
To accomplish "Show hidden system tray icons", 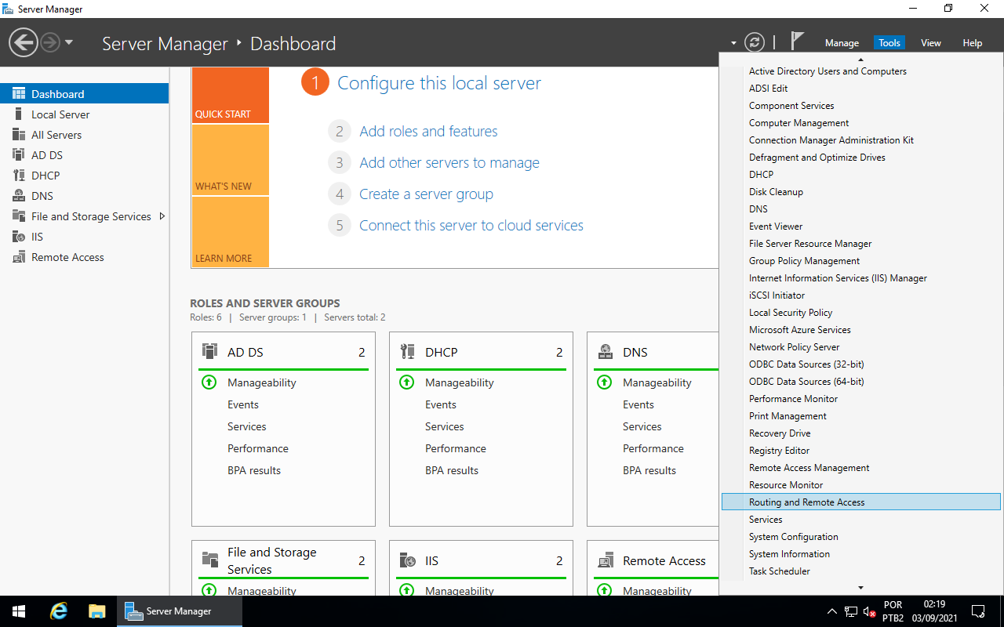I will pyautogui.click(x=831, y=611).
